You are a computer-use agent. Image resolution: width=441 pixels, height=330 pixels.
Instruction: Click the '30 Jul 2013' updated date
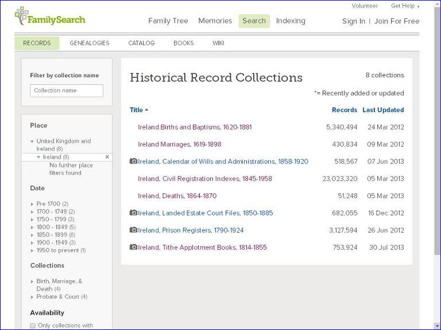tap(386, 247)
